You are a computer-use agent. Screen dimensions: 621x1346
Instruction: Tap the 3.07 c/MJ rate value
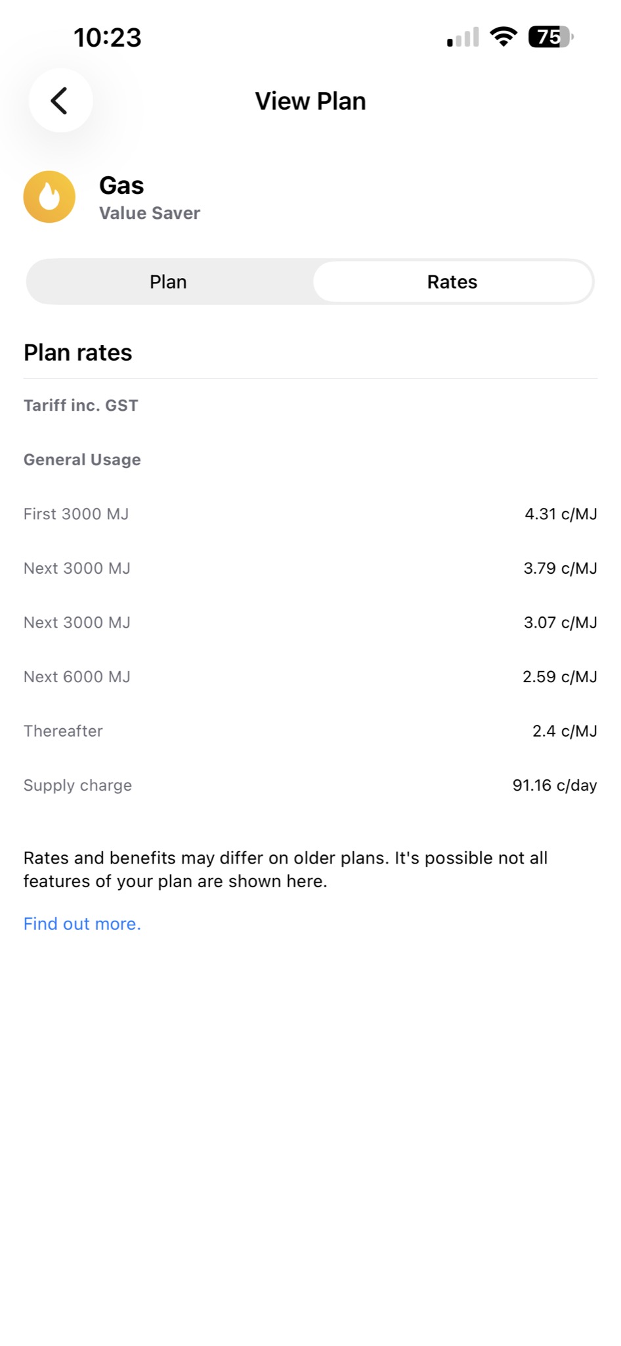[560, 622]
